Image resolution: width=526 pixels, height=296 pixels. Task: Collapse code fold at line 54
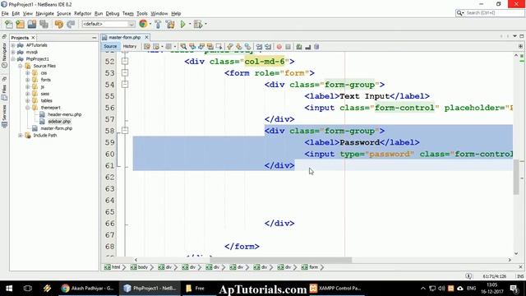click(125, 84)
